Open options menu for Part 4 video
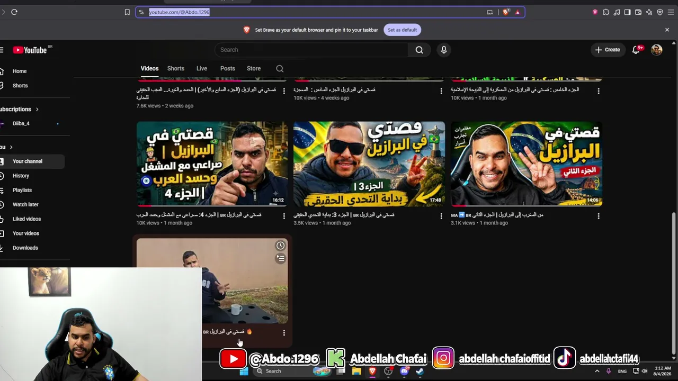Screen dimensions: 678x381 coord(284,216)
